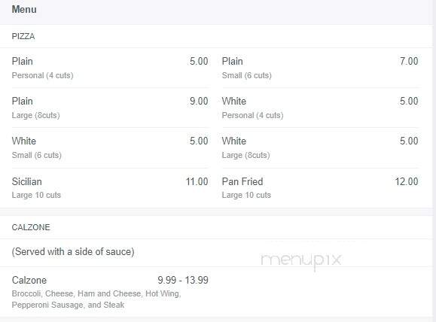Pick the White Large (8cuts) item
This screenshot has height=322, width=436.
[x=320, y=147]
